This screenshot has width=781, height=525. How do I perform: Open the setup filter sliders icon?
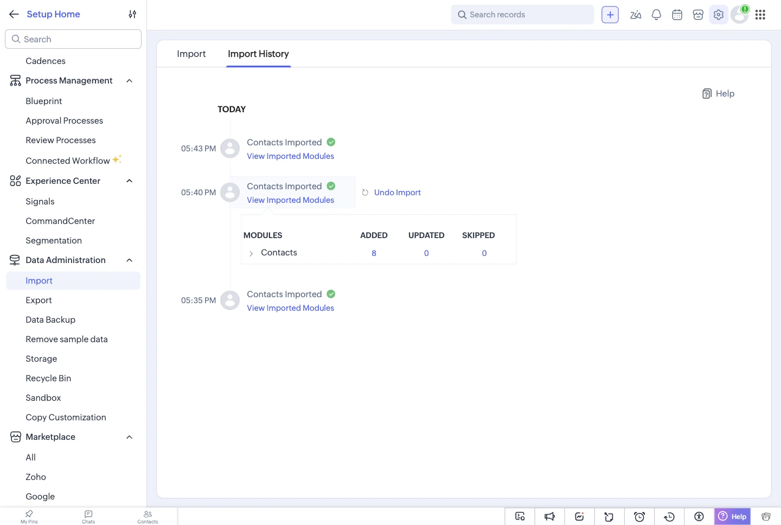coord(132,14)
